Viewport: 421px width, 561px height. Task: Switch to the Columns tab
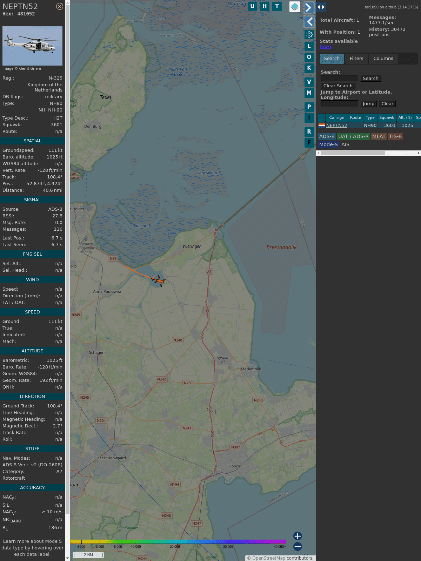(383, 59)
